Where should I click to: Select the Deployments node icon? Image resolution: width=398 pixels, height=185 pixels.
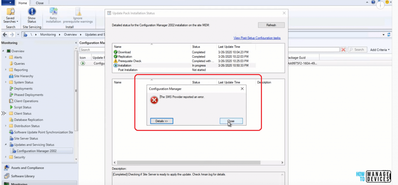(x=11, y=88)
